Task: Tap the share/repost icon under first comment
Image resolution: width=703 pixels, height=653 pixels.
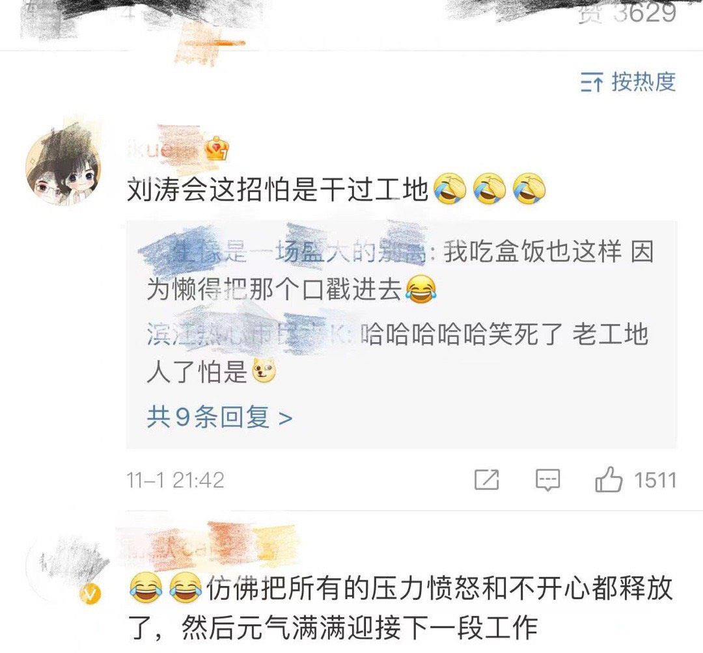Action: pos(486,480)
